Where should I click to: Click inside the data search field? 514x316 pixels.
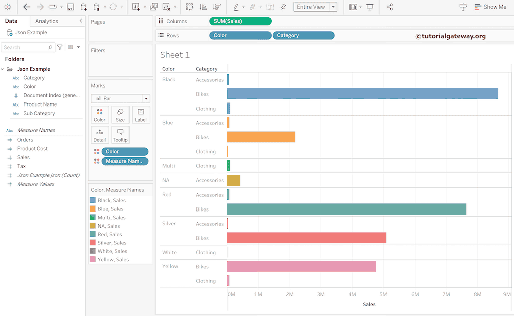[x=25, y=47]
